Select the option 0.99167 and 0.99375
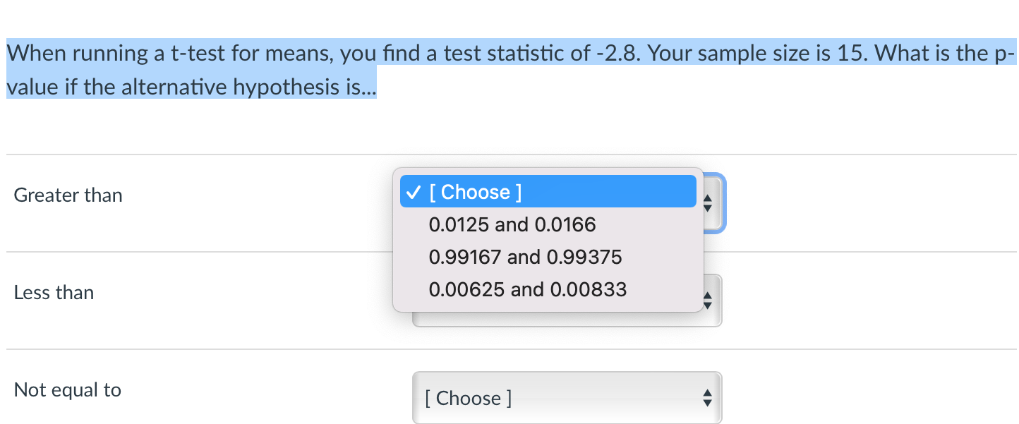The width and height of the screenshot is (1019, 424). point(525,257)
